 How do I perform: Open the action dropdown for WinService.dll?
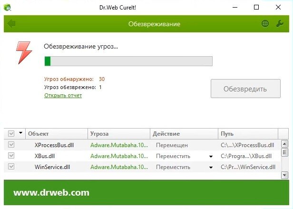(x=211, y=168)
